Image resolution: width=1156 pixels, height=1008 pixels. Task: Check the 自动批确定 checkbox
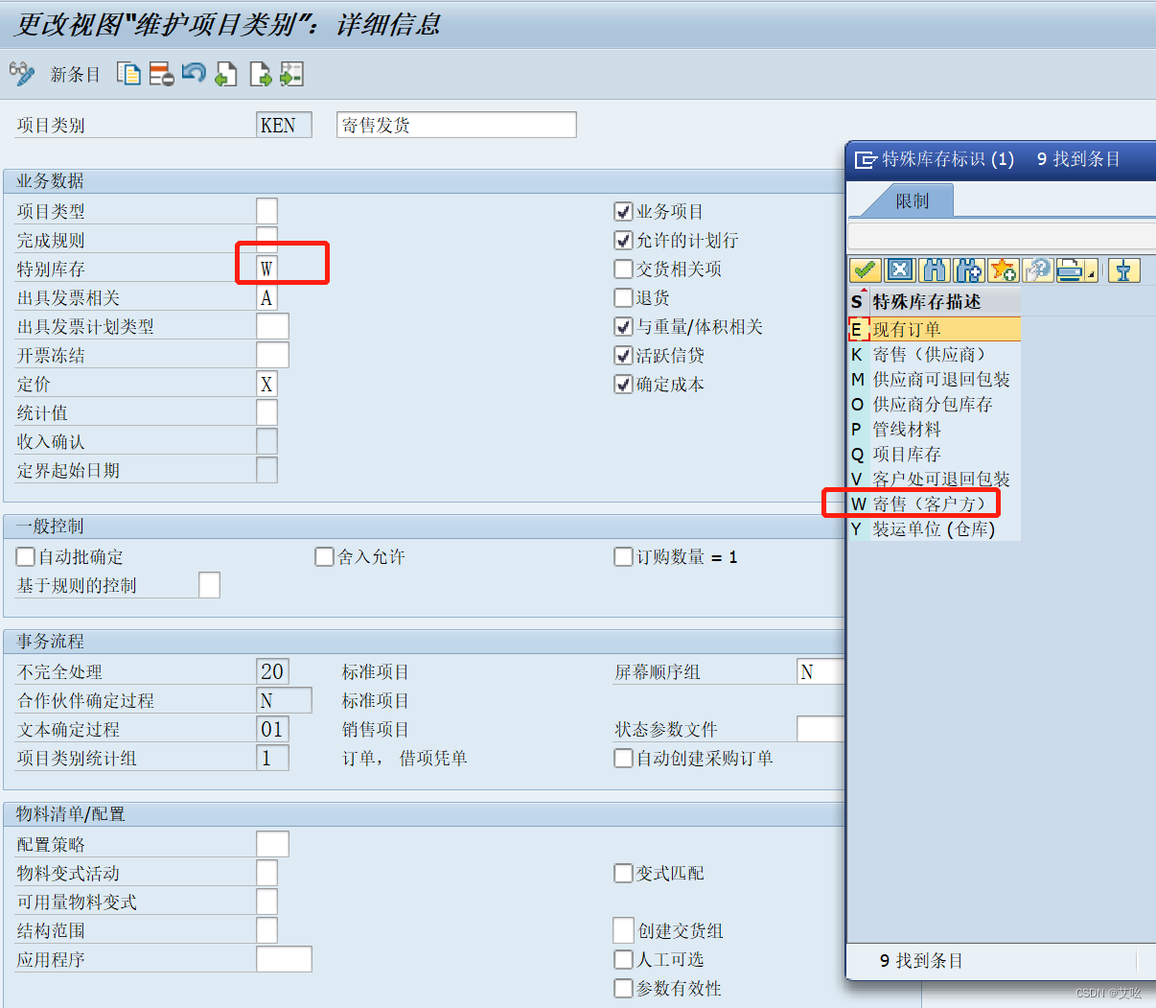tap(24, 556)
